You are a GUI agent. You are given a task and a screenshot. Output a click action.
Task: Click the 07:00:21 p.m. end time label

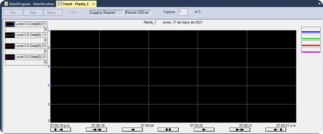point(286,125)
